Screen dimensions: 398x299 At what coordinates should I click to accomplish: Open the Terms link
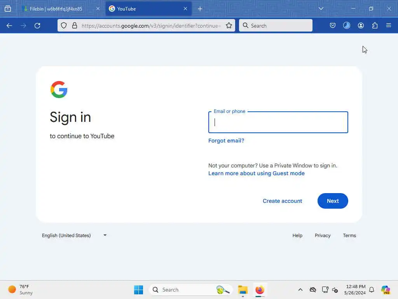point(349,236)
